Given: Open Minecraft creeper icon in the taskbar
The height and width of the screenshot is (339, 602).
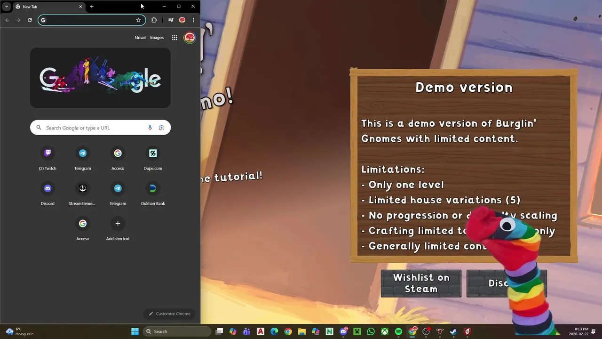Looking at the screenshot, I should click(357, 331).
